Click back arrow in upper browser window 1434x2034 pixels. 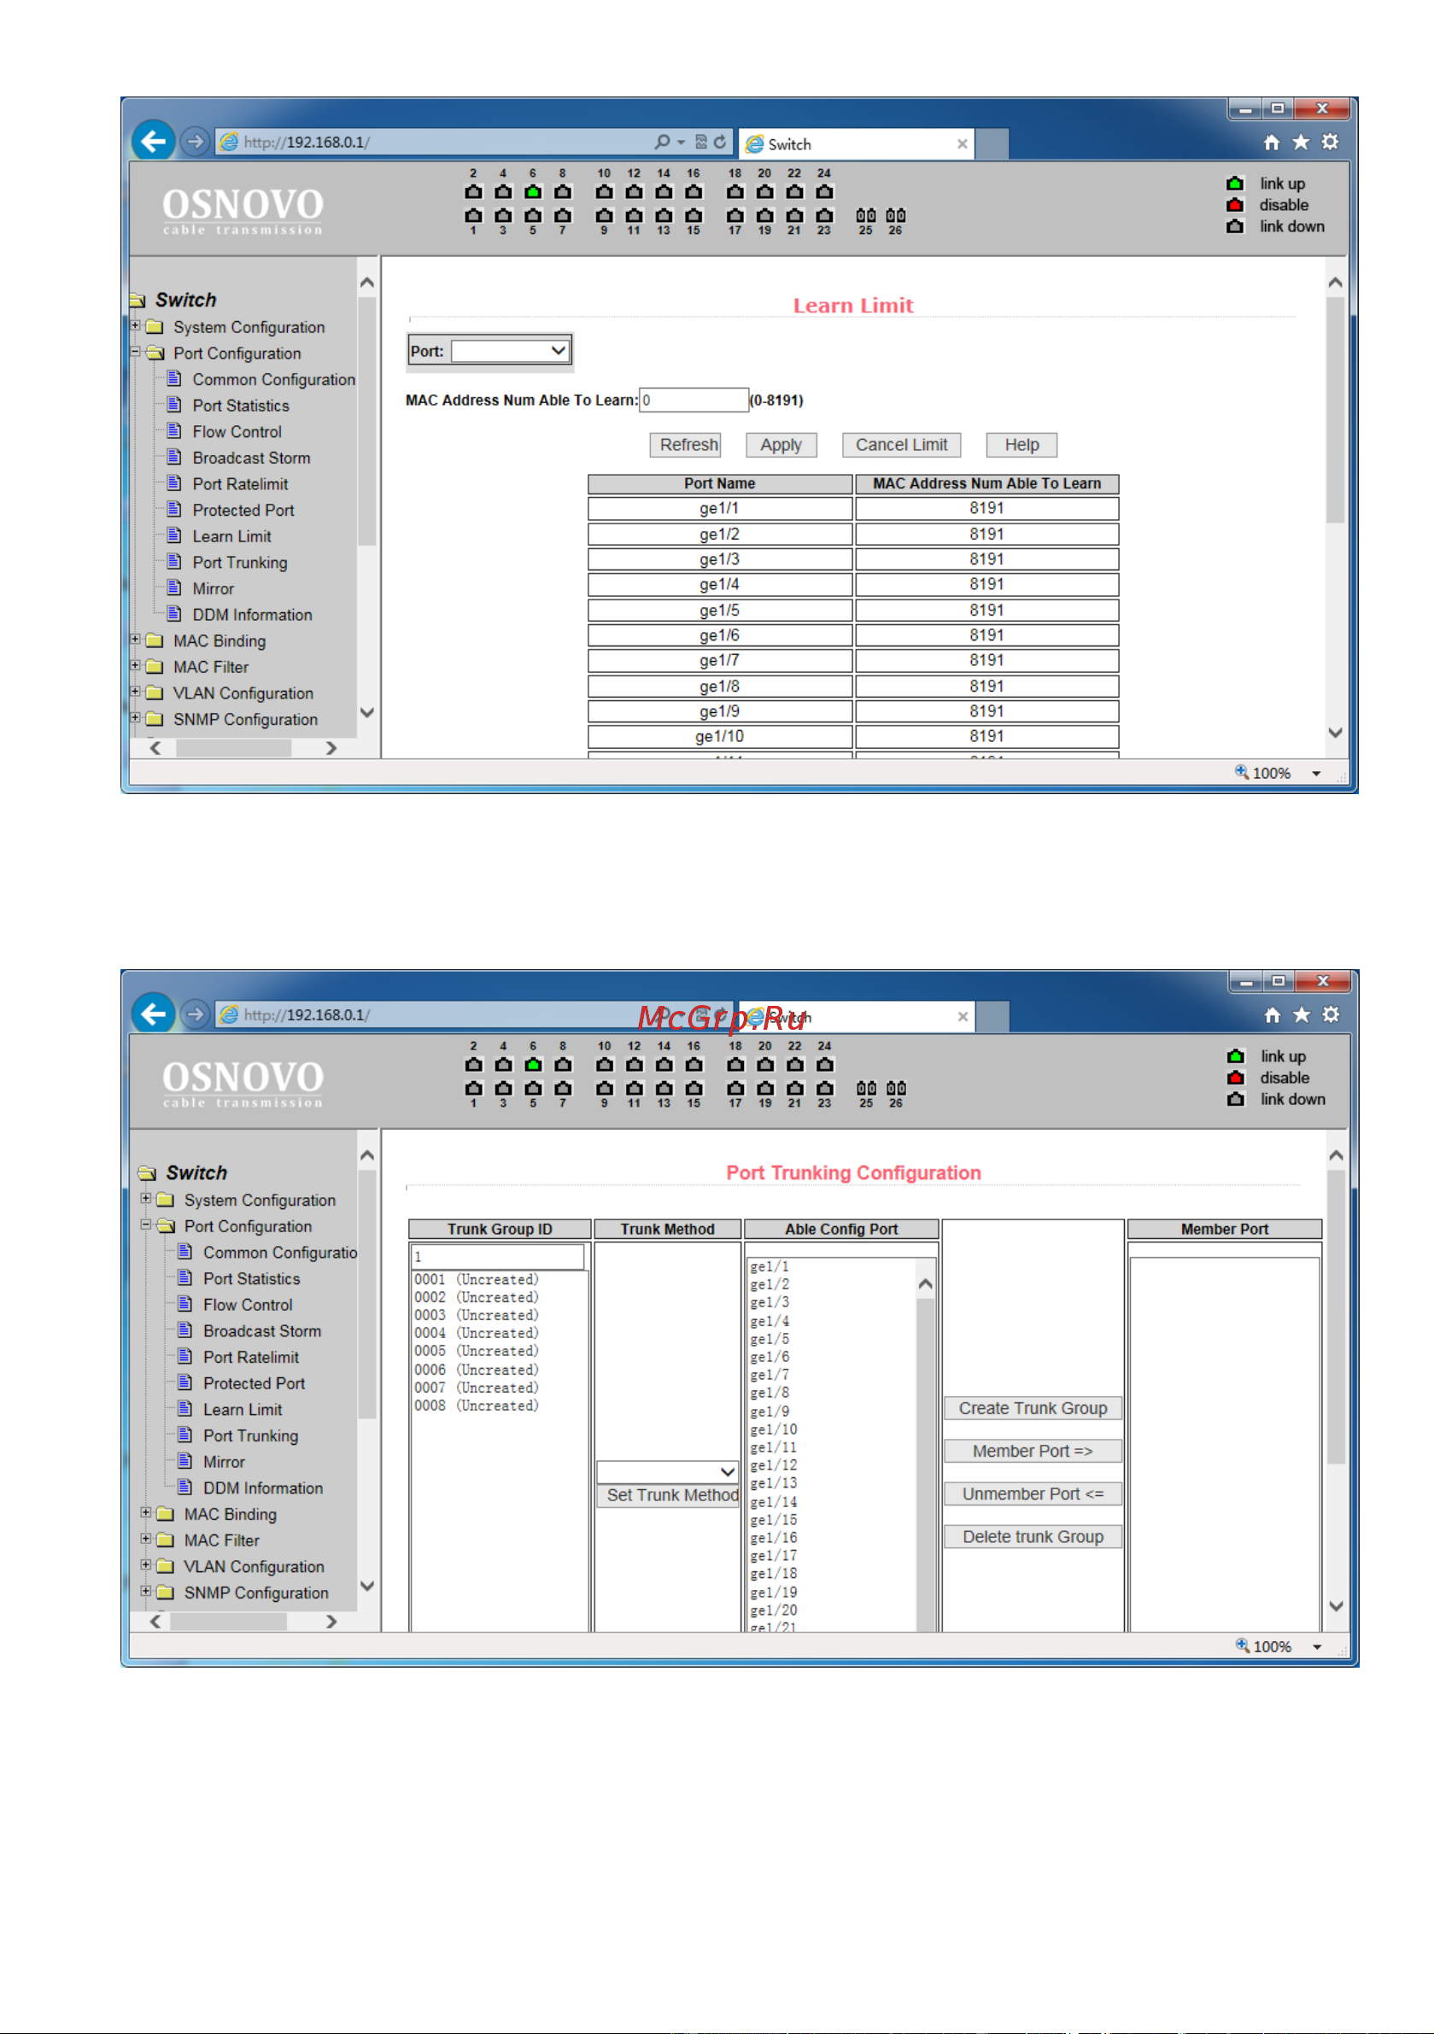click(154, 141)
